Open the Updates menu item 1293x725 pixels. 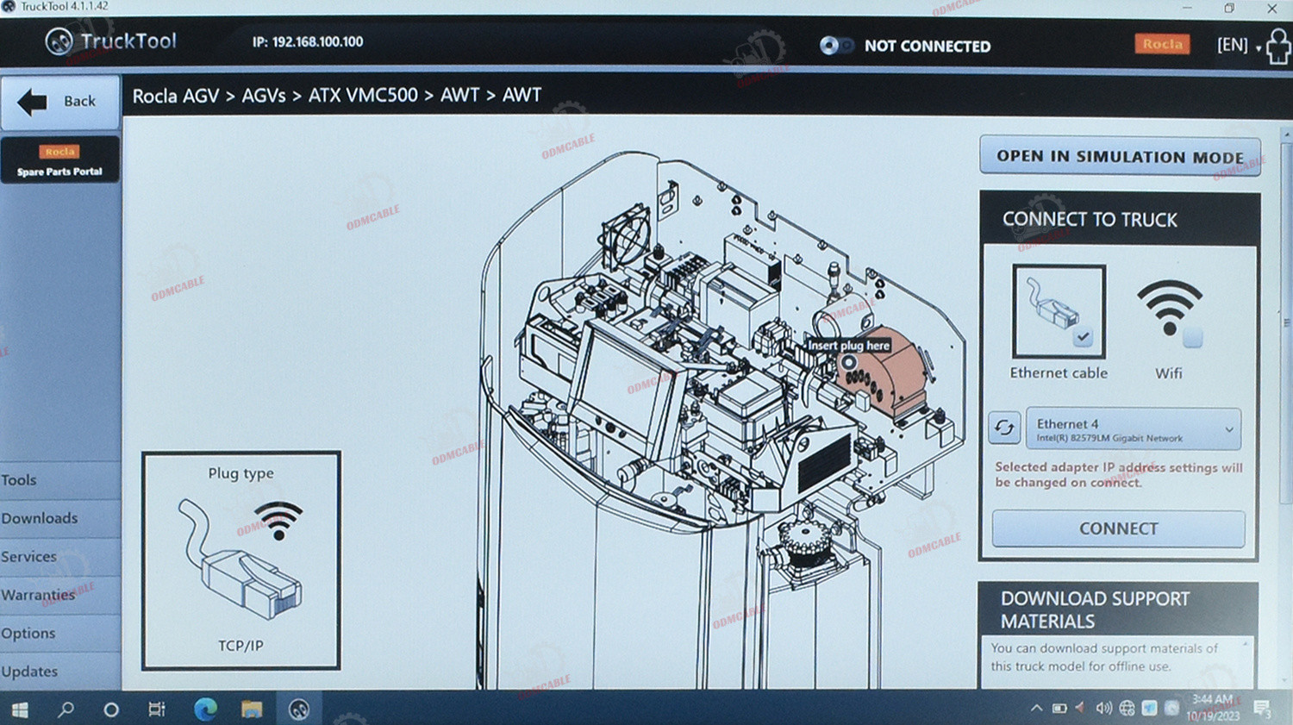pyautogui.click(x=60, y=672)
